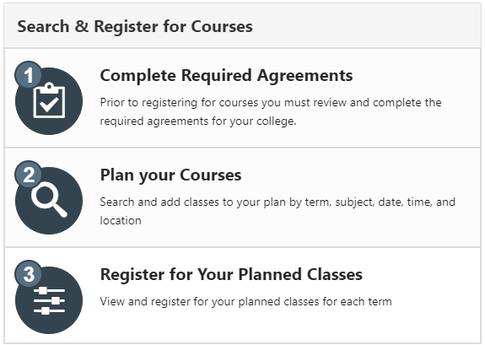Screen dimensions: 485x345
Task: Click the step 1 number badge
Action: (x=29, y=75)
